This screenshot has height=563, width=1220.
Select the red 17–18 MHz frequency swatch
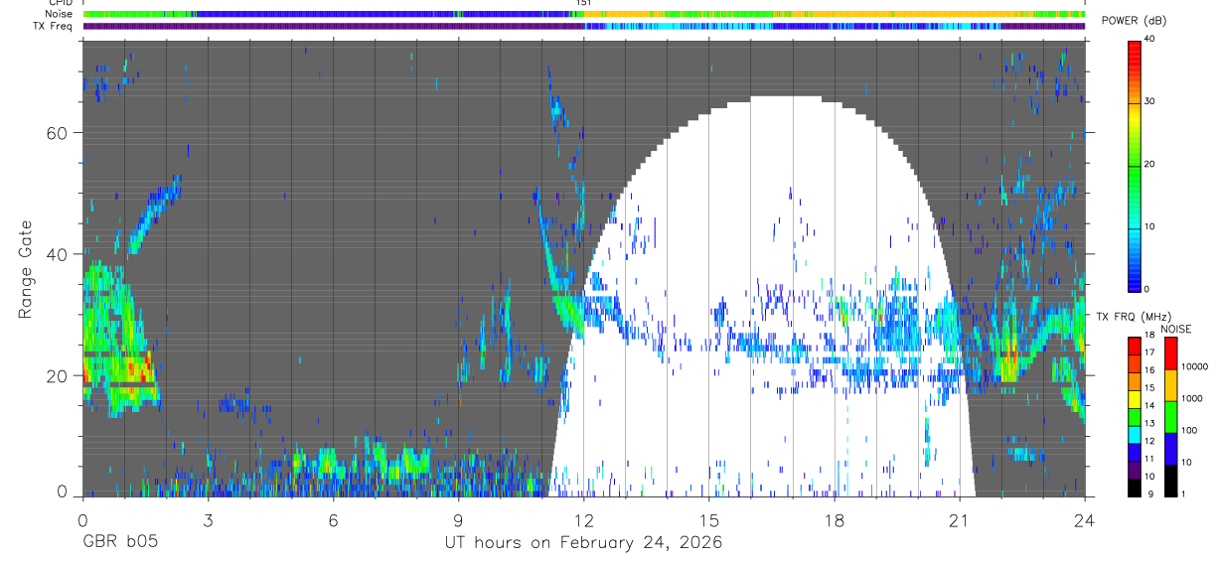pyautogui.click(x=1134, y=346)
